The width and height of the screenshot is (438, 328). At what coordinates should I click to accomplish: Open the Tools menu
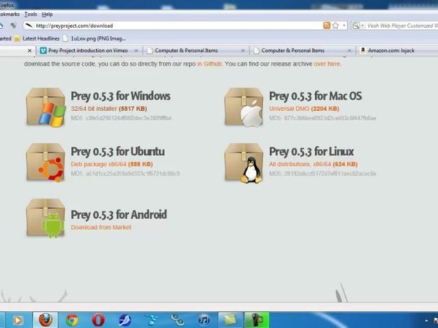(x=31, y=14)
